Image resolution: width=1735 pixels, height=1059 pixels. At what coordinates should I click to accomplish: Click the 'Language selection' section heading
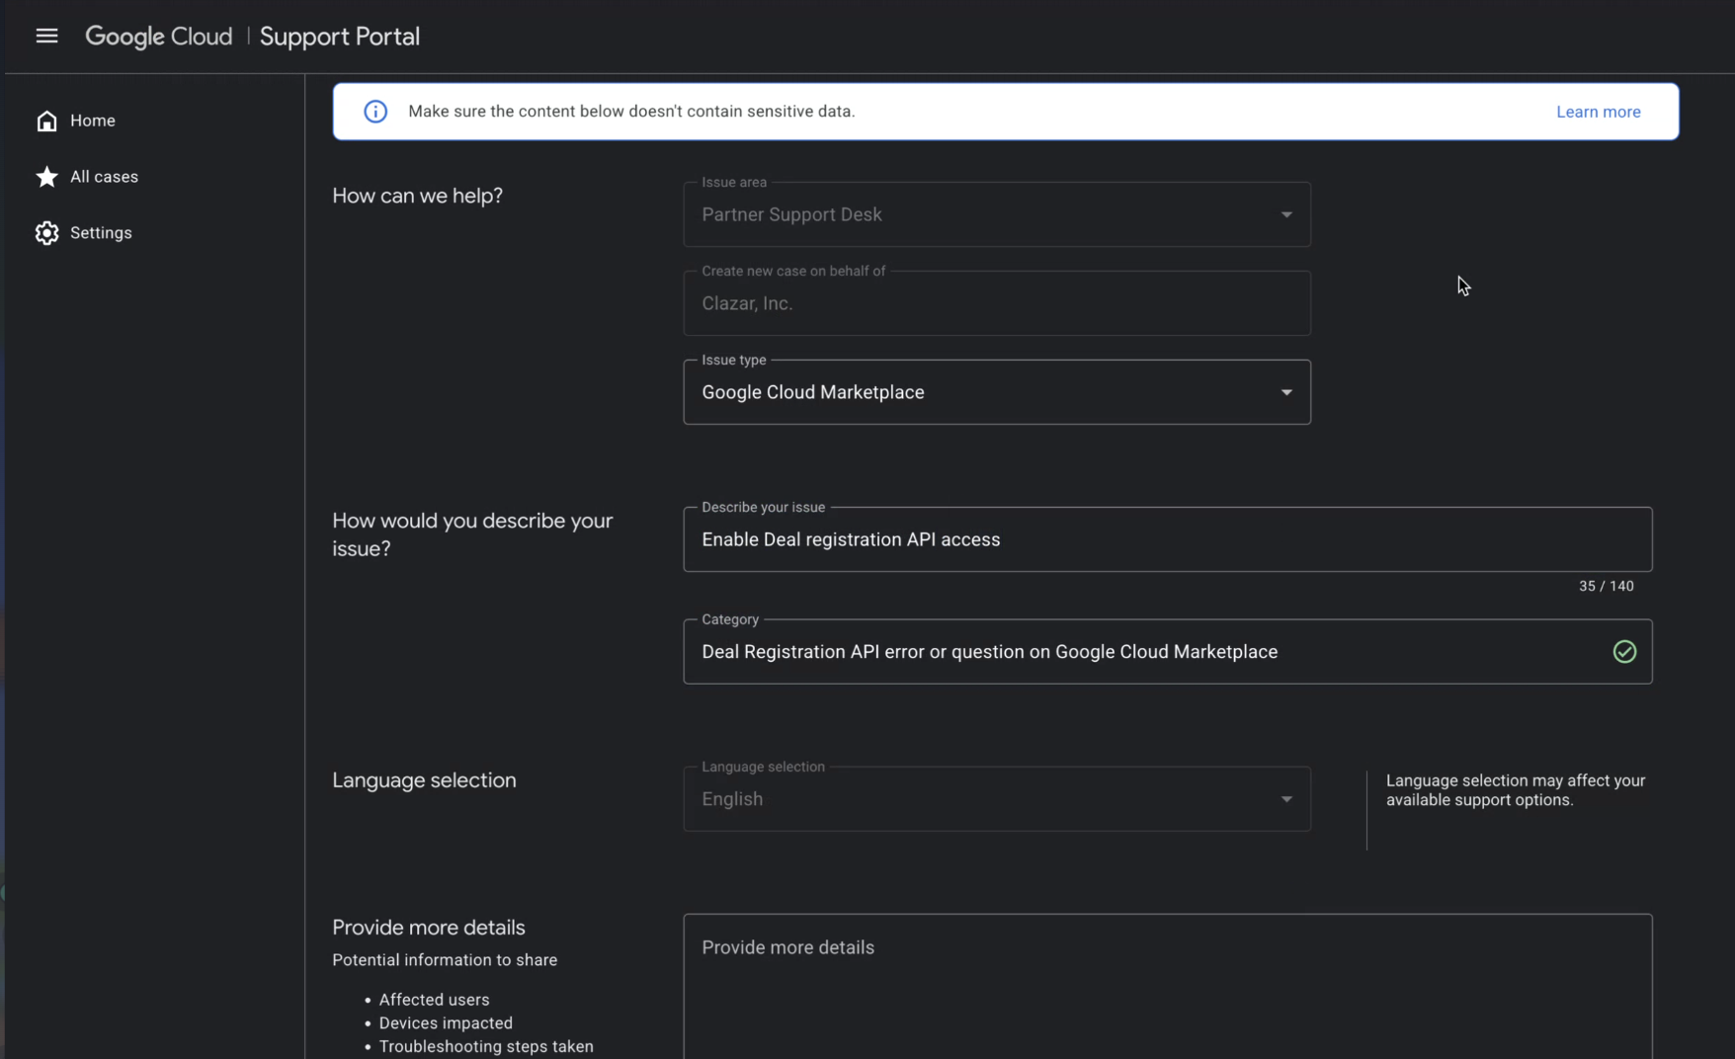point(424,780)
